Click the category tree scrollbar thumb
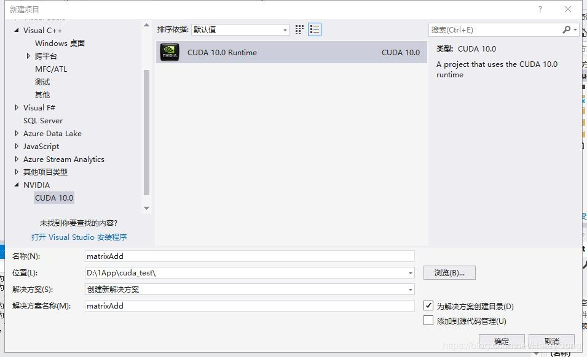Screen dimensions: 587x357 point(147,132)
